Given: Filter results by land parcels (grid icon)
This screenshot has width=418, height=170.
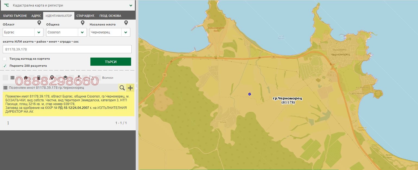Looking at the screenshot, I should 12,78.
